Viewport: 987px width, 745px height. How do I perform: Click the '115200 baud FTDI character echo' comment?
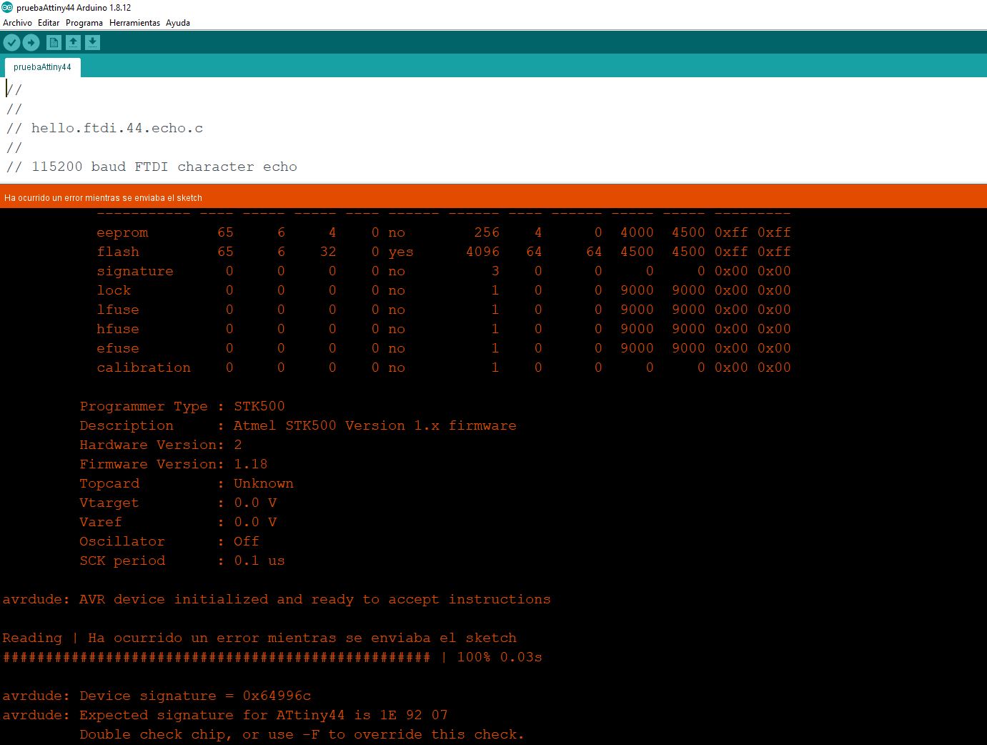pyautogui.click(x=152, y=167)
